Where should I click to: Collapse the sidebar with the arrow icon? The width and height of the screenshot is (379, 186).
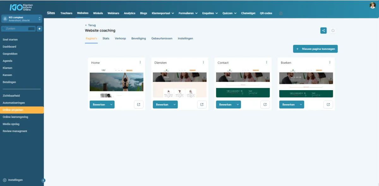pos(44,180)
